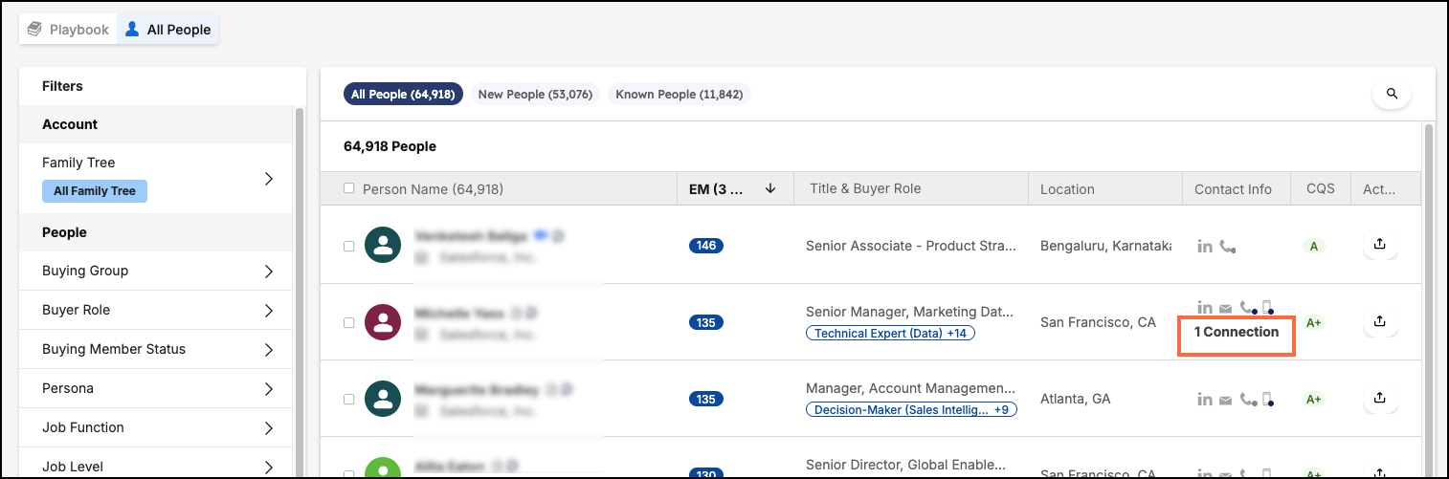
Task: Click email icon in Atlanta row
Action: point(1225,400)
